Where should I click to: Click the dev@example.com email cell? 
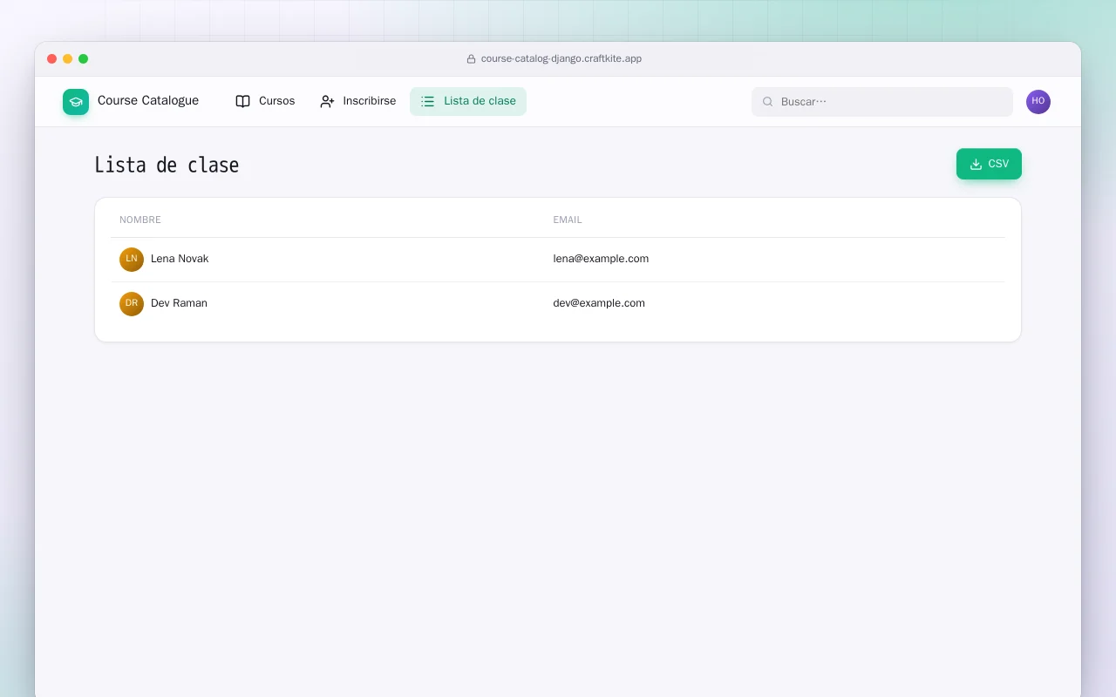point(599,303)
